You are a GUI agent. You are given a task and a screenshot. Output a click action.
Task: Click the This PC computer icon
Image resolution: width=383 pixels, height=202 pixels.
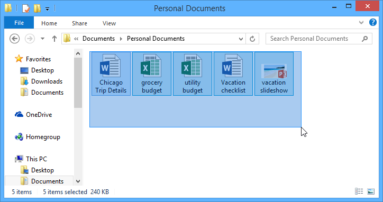click(x=19, y=159)
